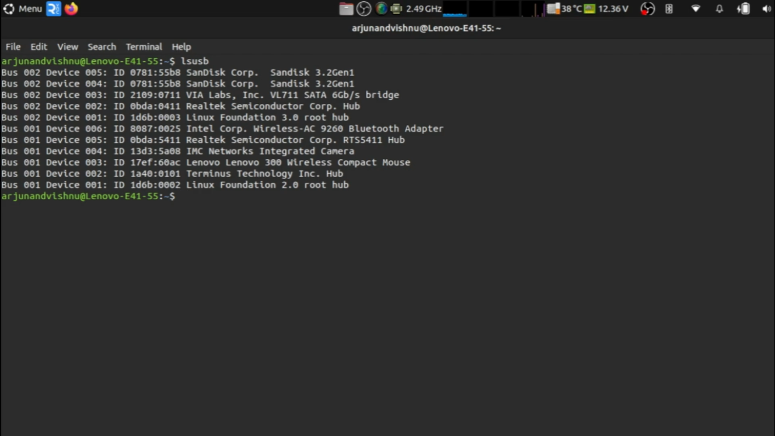Launch Firefox from the top panel
The width and height of the screenshot is (775, 436).
(70, 9)
